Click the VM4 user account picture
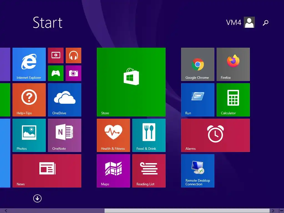The height and width of the screenshot is (213, 284). (x=249, y=22)
